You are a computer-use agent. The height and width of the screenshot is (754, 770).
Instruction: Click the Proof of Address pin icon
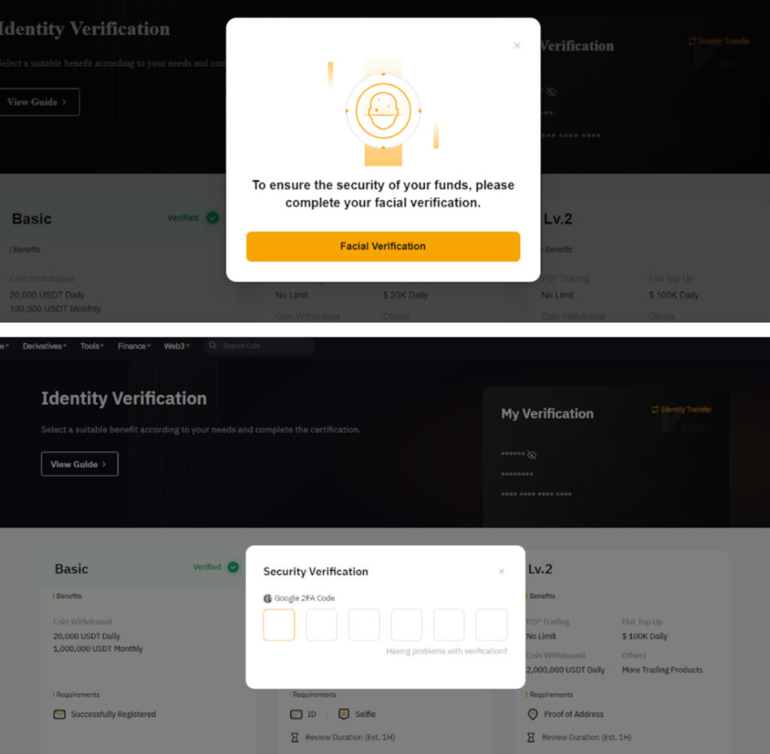[533, 714]
